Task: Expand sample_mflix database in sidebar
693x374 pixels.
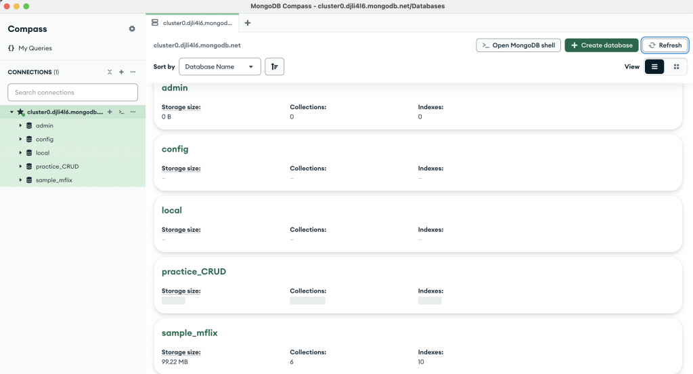Action: click(20, 180)
